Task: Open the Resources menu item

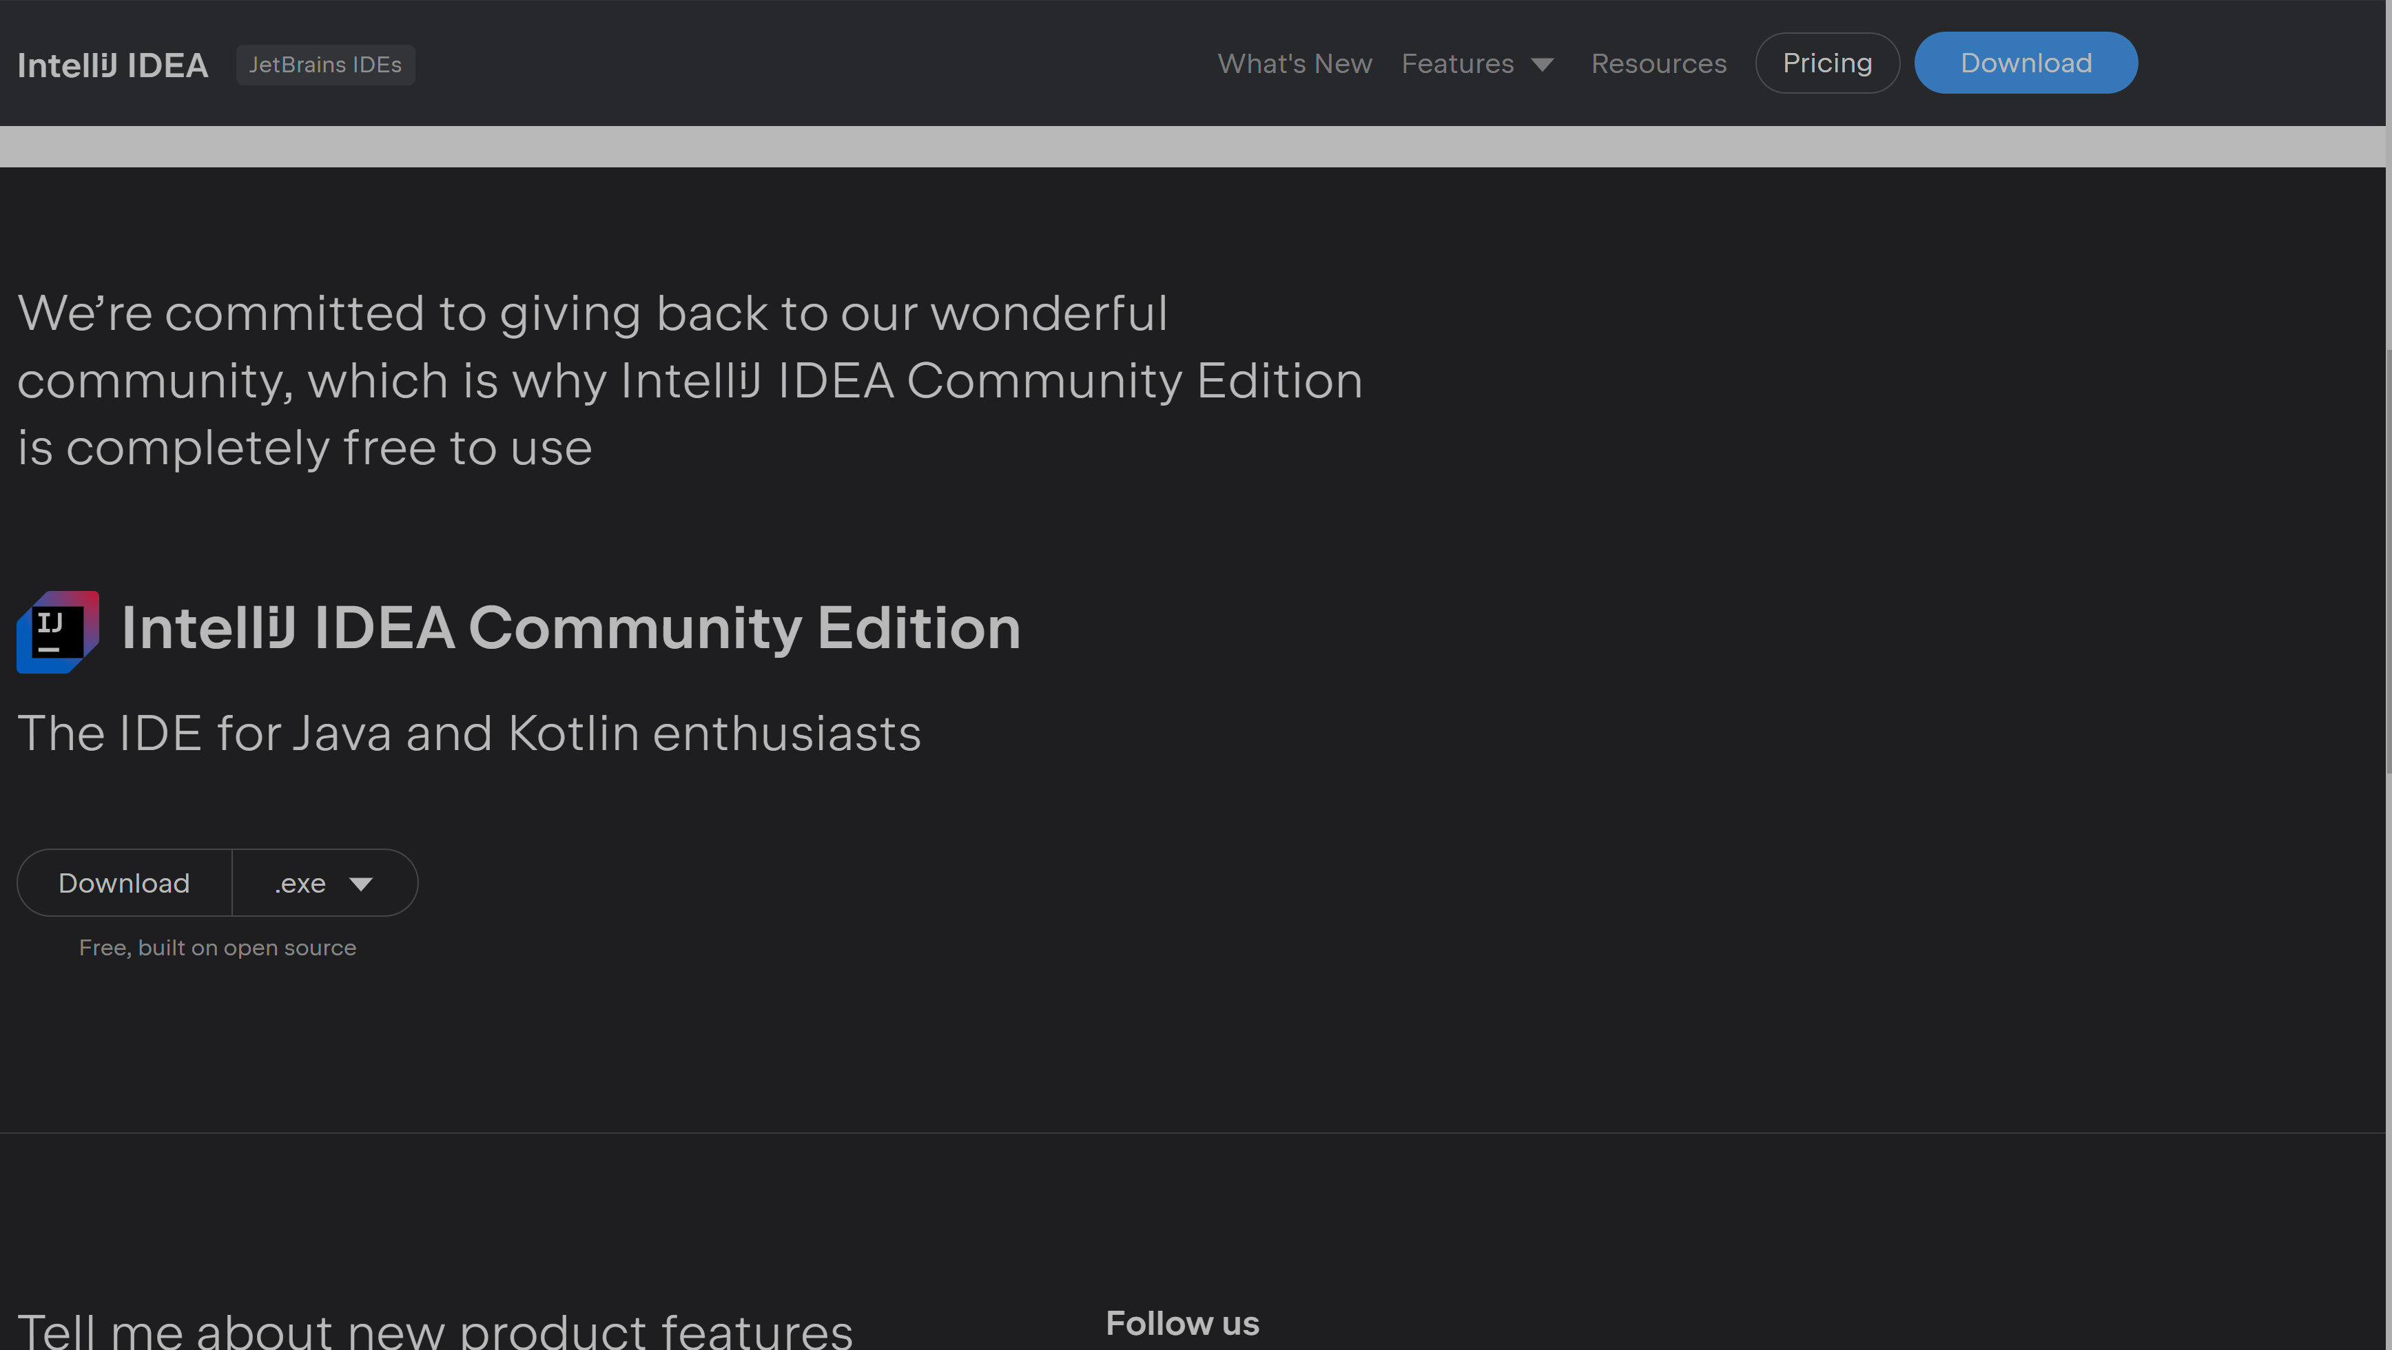Action: pos(1658,64)
